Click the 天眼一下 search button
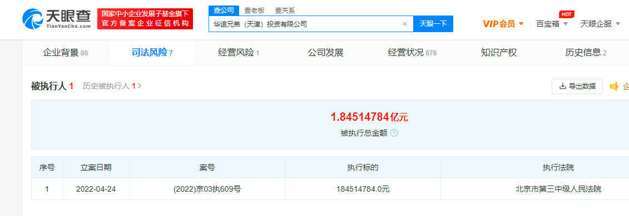The height and width of the screenshot is (216, 629). point(433,24)
